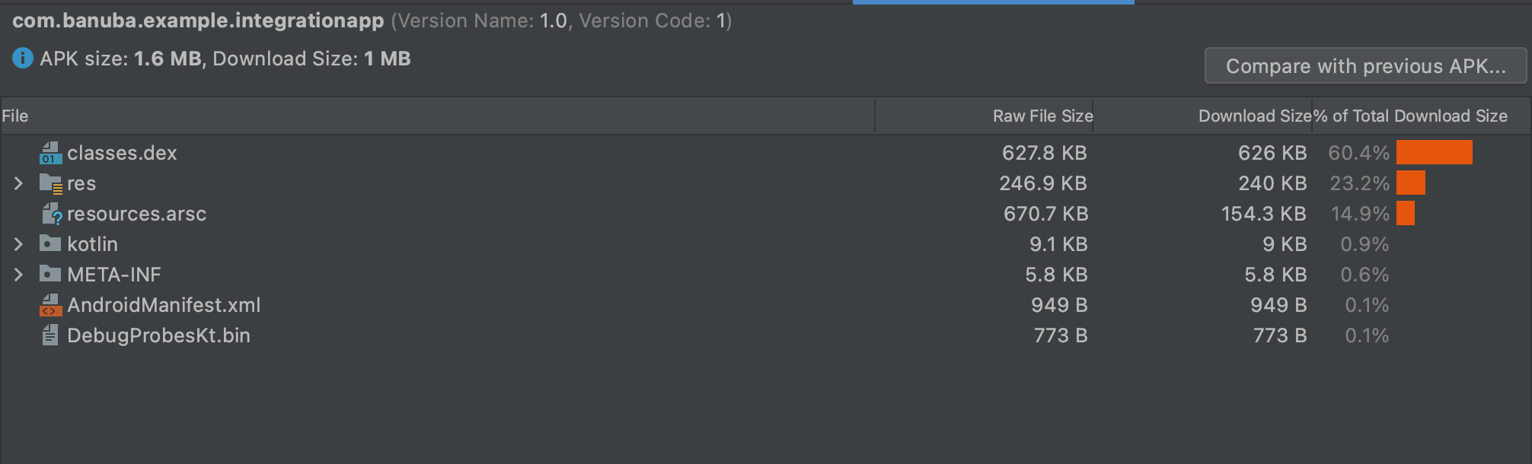Click the kotlin folder icon
The image size is (1532, 464).
click(50, 243)
